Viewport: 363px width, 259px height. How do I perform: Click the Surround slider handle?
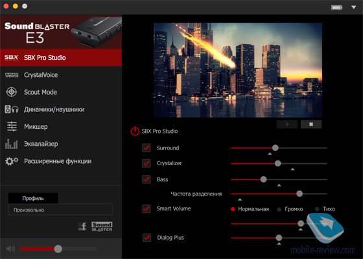[x=275, y=148]
